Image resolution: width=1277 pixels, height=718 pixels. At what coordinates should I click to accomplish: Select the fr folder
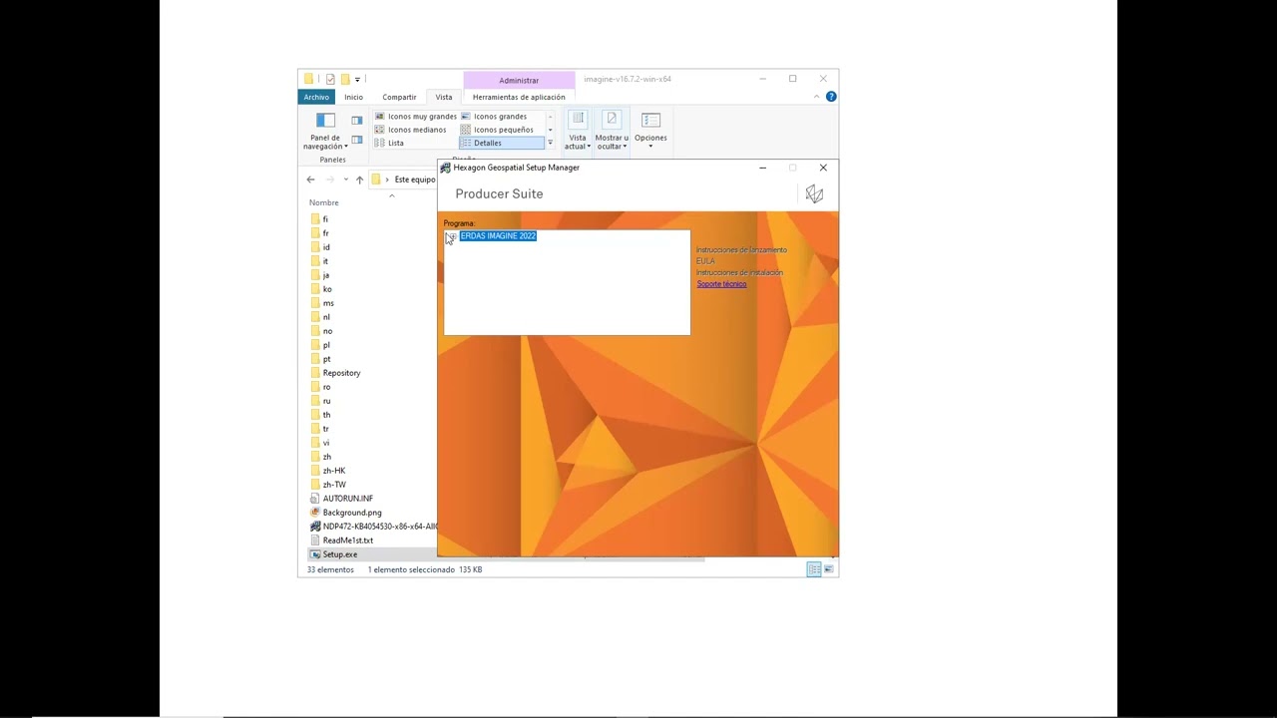pos(319,233)
